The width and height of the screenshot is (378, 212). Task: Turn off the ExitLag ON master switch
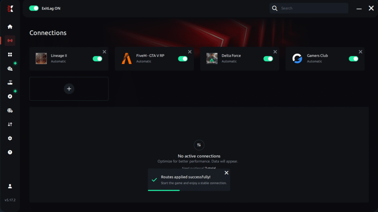tap(34, 8)
